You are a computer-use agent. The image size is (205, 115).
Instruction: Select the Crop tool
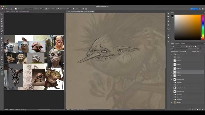2,24
